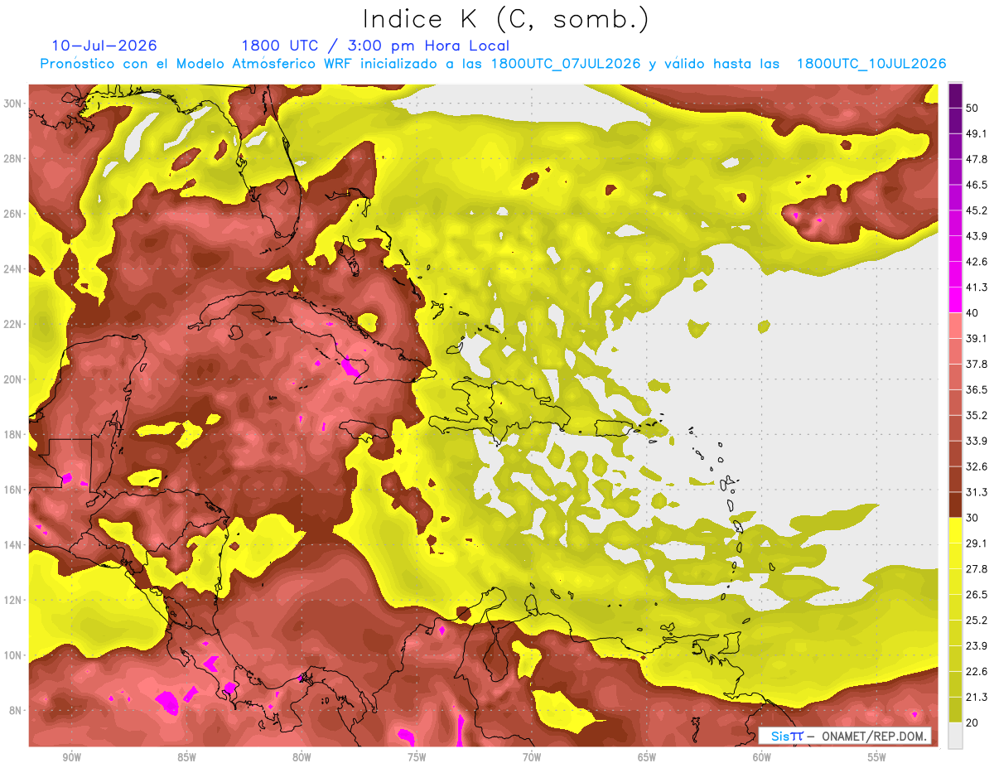Viewport: 994px width, 768px height.
Task: Click the '10N' latitude label
Action: (x=14, y=655)
